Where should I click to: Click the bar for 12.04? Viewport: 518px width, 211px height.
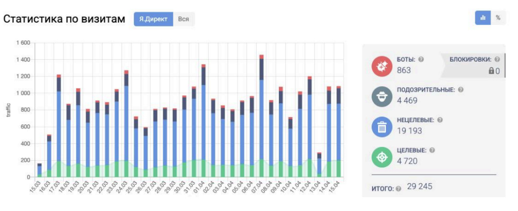[310, 127]
